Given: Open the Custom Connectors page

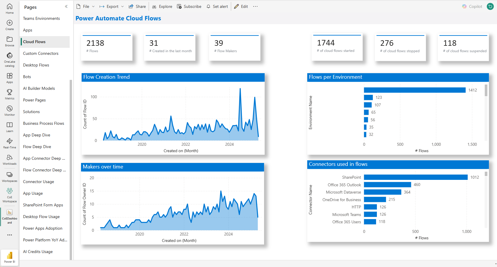Looking at the screenshot, I should (45, 53).
